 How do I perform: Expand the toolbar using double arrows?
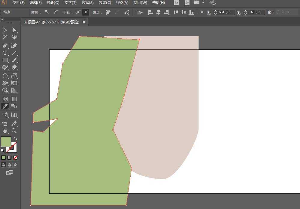2,19
